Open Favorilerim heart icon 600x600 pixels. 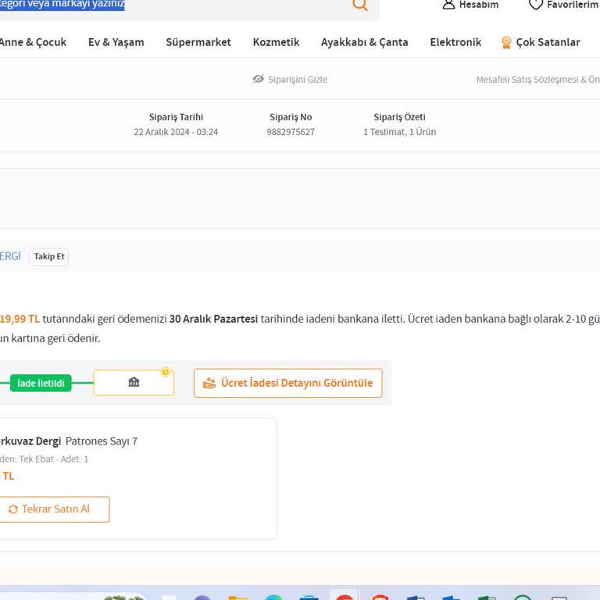pos(536,5)
